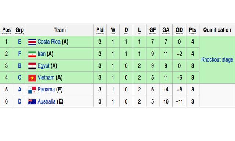Viewport: 235px width, 141px height.
Task: Click the GD column header abbreviation
Action: [179, 30]
